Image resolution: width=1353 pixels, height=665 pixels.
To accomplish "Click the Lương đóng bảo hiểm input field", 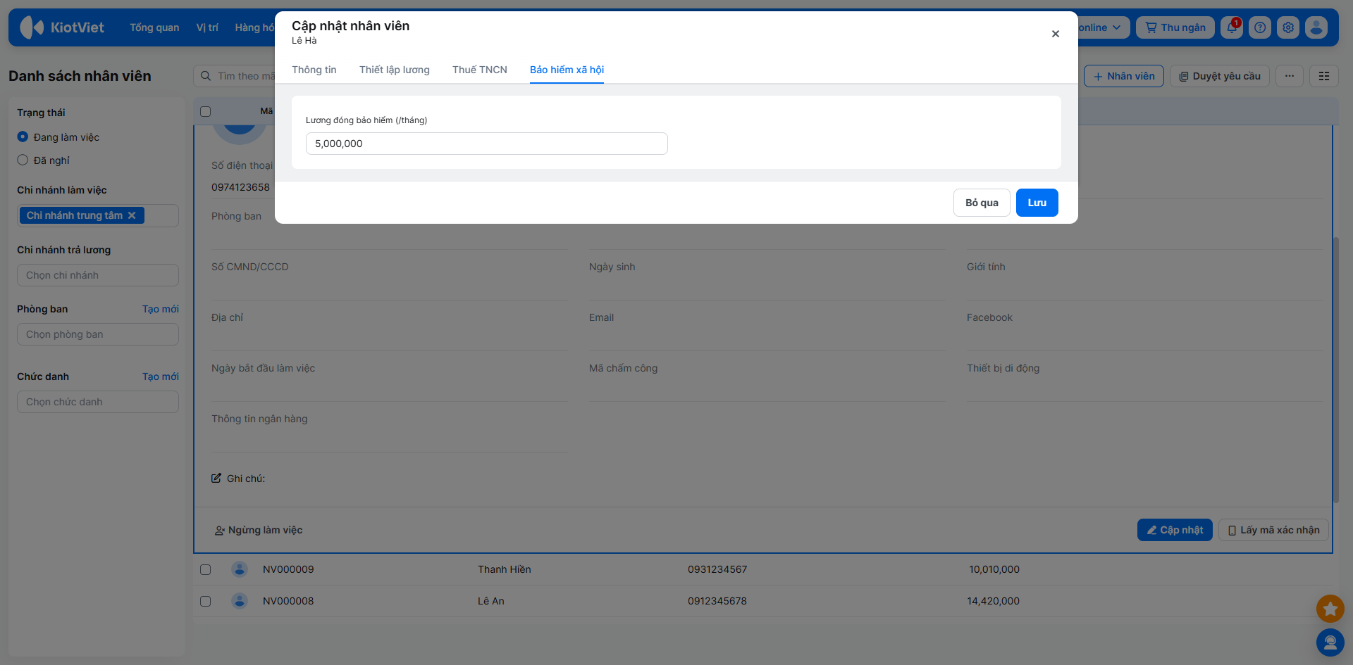I will 487,144.
